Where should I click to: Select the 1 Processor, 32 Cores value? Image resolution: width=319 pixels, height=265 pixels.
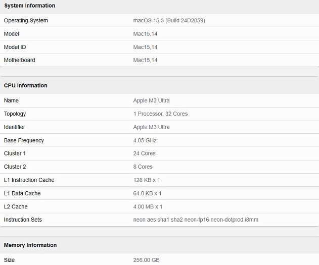[160, 114]
